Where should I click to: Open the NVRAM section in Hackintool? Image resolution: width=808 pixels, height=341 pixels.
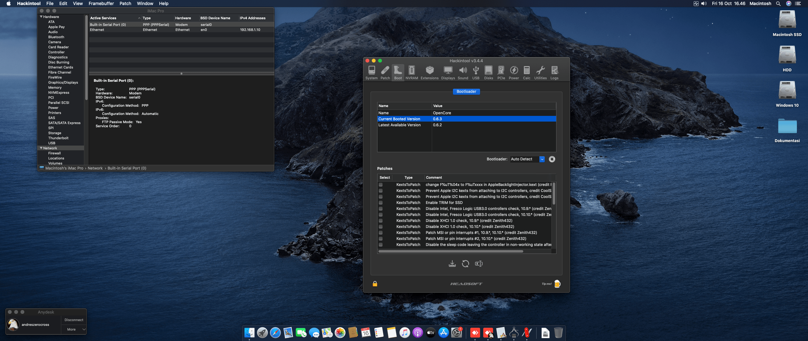coord(412,73)
